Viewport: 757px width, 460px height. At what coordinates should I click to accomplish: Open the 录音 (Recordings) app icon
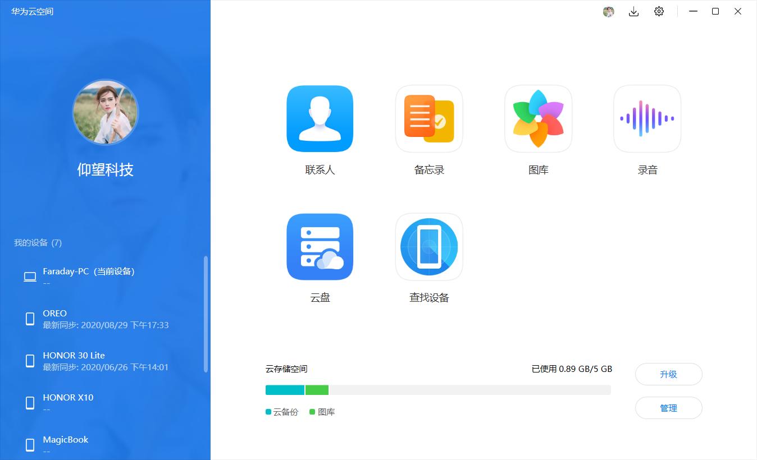coord(646,118)
